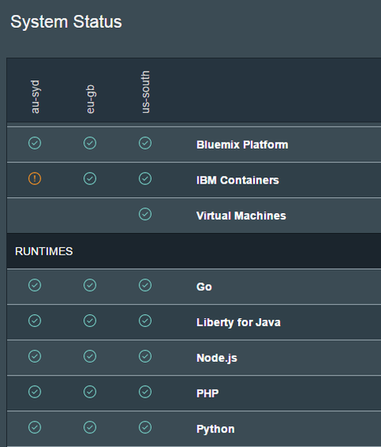Click the us-south checkmark for IBM Containers
Viewport: 381px width, 447px height.
(145, 179)
